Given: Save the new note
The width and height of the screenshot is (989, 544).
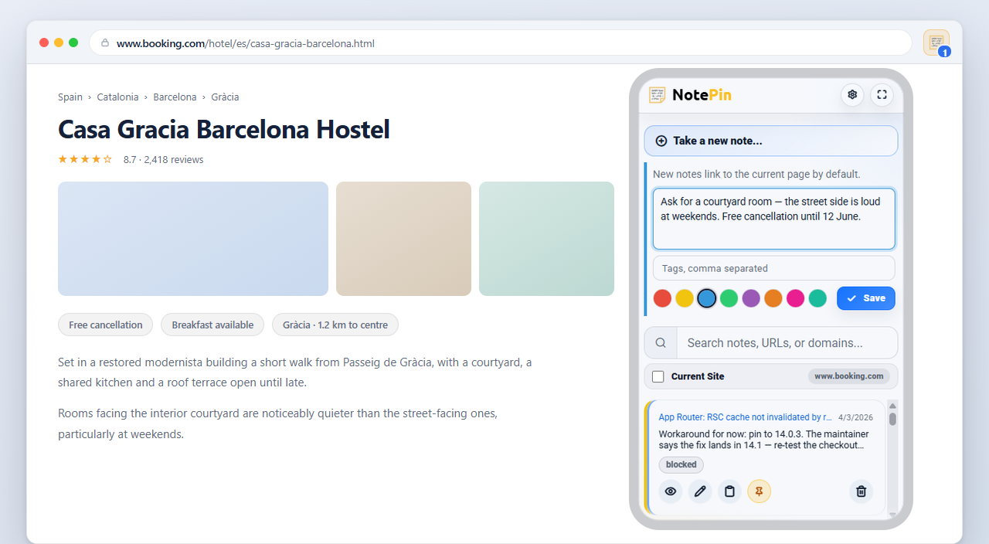Looking at the screenshot, I should [865, 298].
